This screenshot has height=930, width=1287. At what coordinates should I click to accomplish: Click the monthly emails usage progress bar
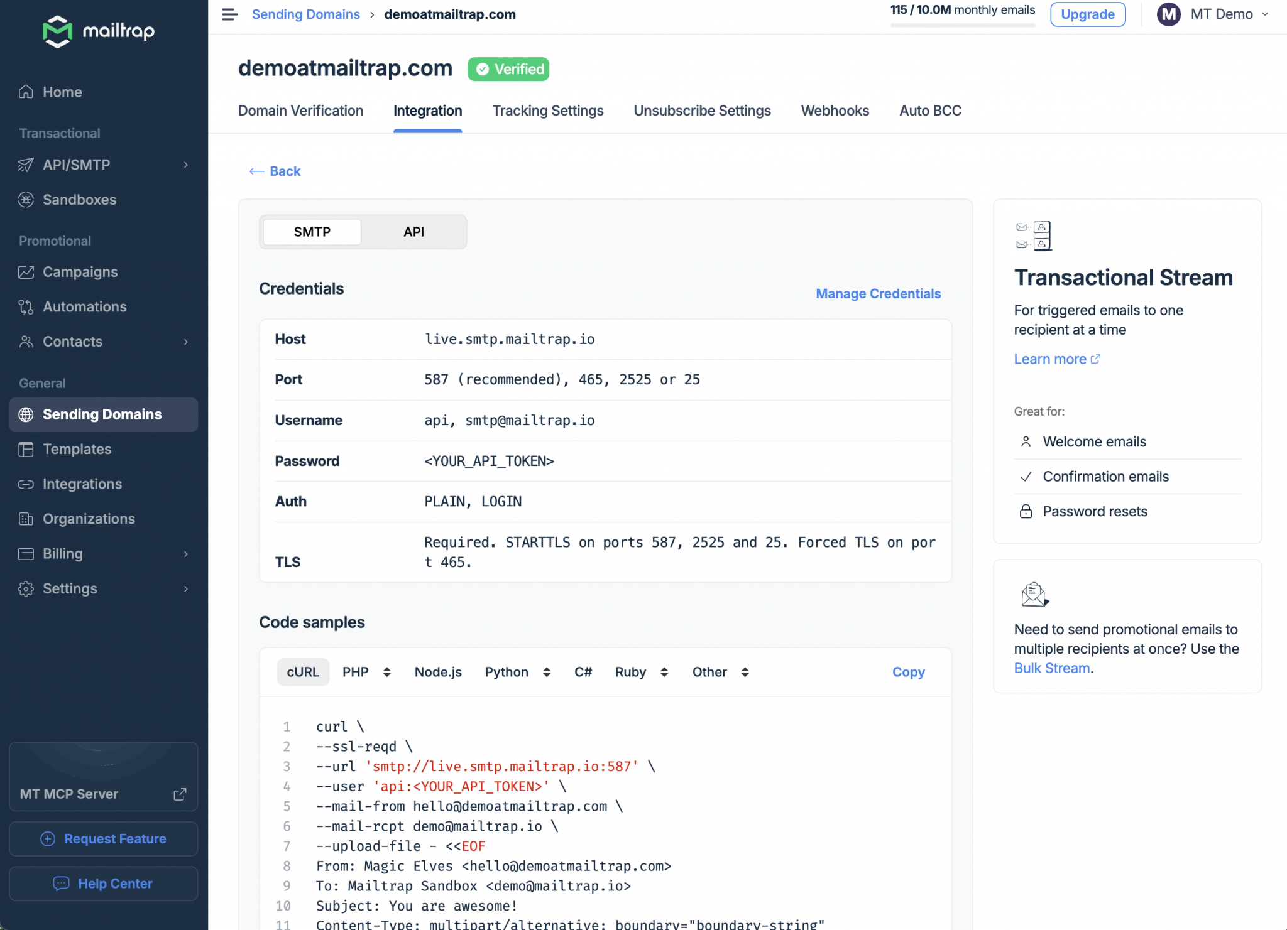pyautogui.click(x=962, y=26)
